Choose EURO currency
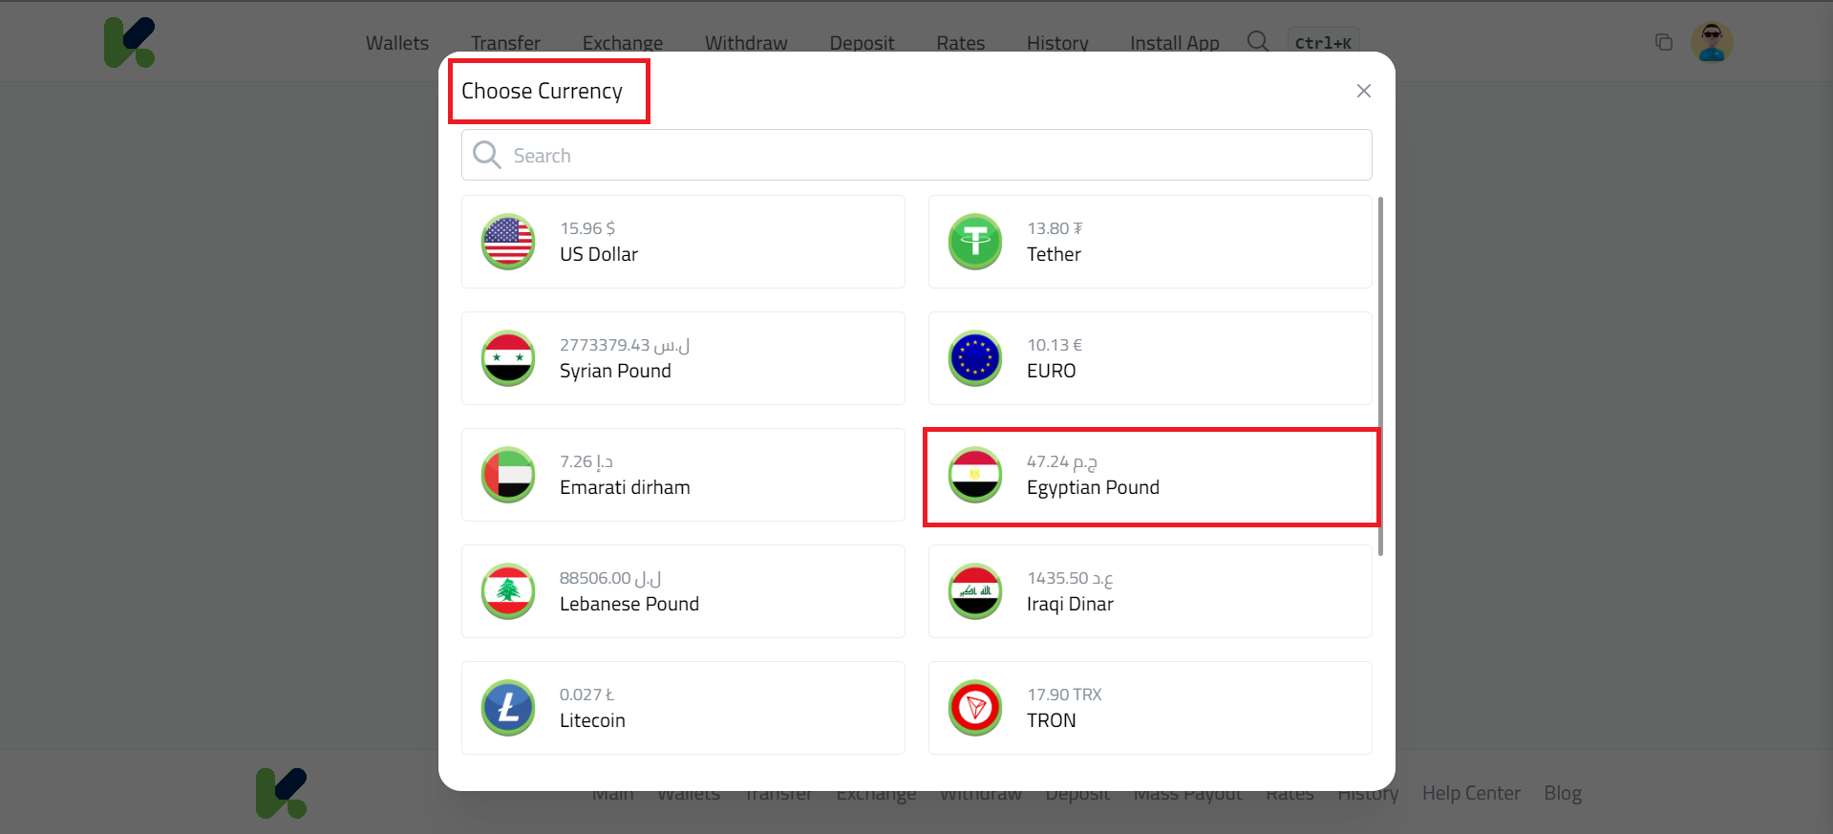This screenshot has height=834, width=1833. pyautogui.click(x=1150, y=358)
